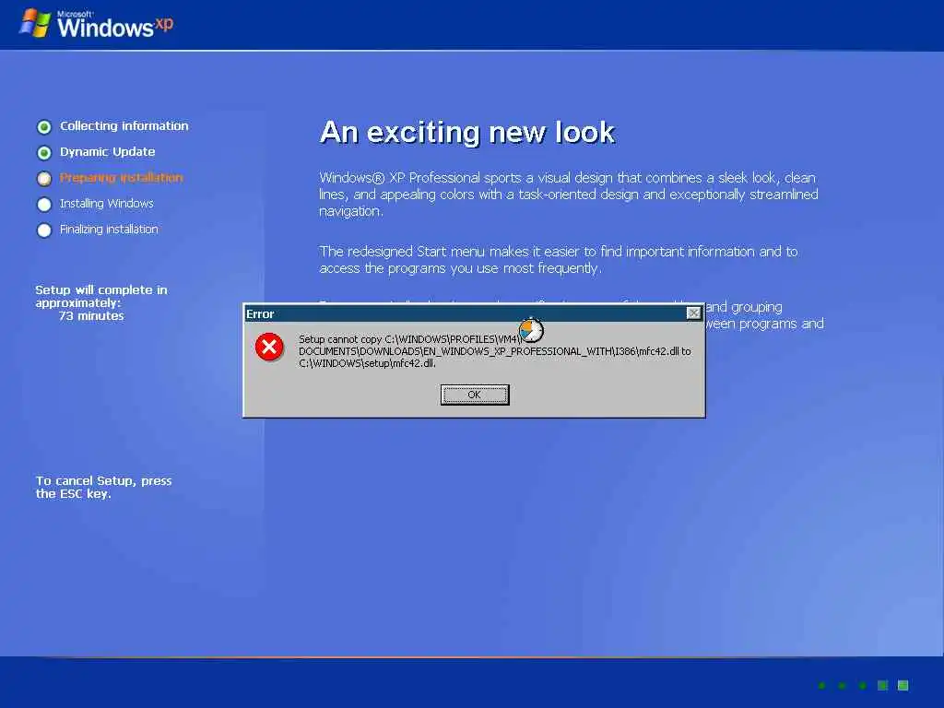
Task: Click the Windows XP logo flag
Action: 35,23
